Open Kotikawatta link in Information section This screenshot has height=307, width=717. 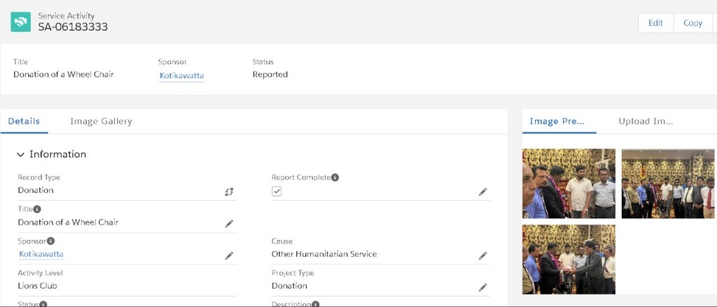[41, 254]
